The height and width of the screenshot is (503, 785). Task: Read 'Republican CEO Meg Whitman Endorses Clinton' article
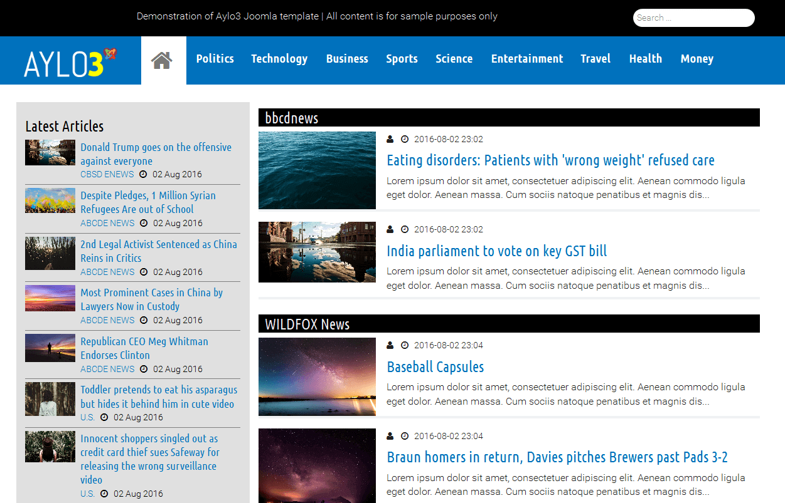point(144,348)
